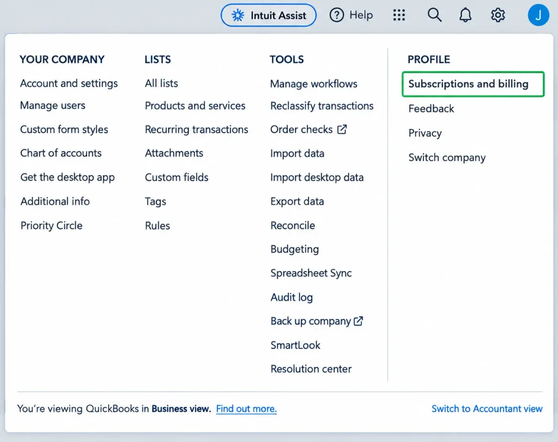
Task: Click the Find out more link
Action: (246, 409)
